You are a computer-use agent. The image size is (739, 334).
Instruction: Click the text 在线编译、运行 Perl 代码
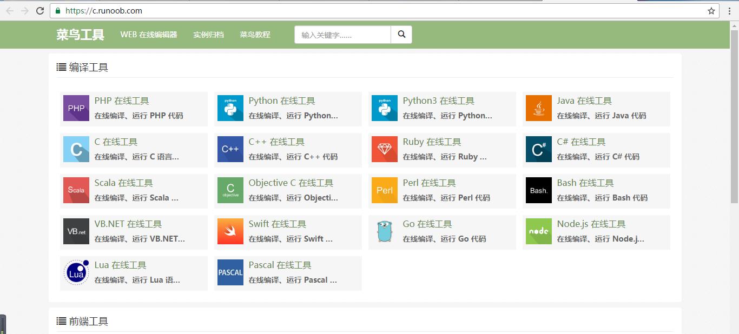tap(446, 198)
